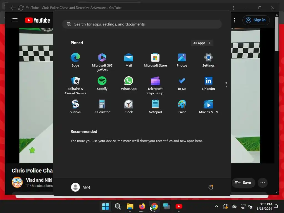284x213 pixels.
Task: Open YouTube app on taskbar
Action: [x=179, y=206]
